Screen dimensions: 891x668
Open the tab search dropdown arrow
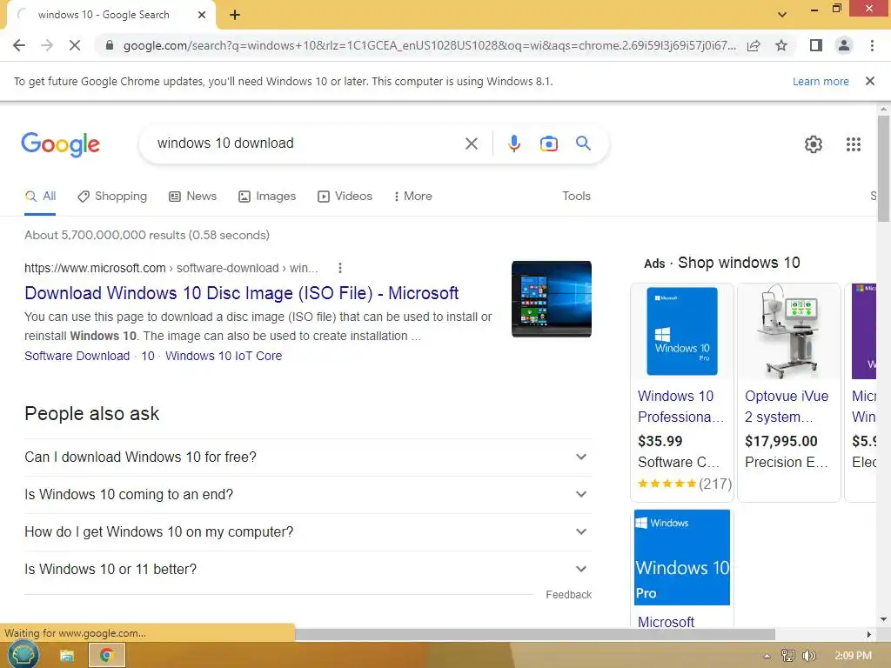(x=782, y=15)
